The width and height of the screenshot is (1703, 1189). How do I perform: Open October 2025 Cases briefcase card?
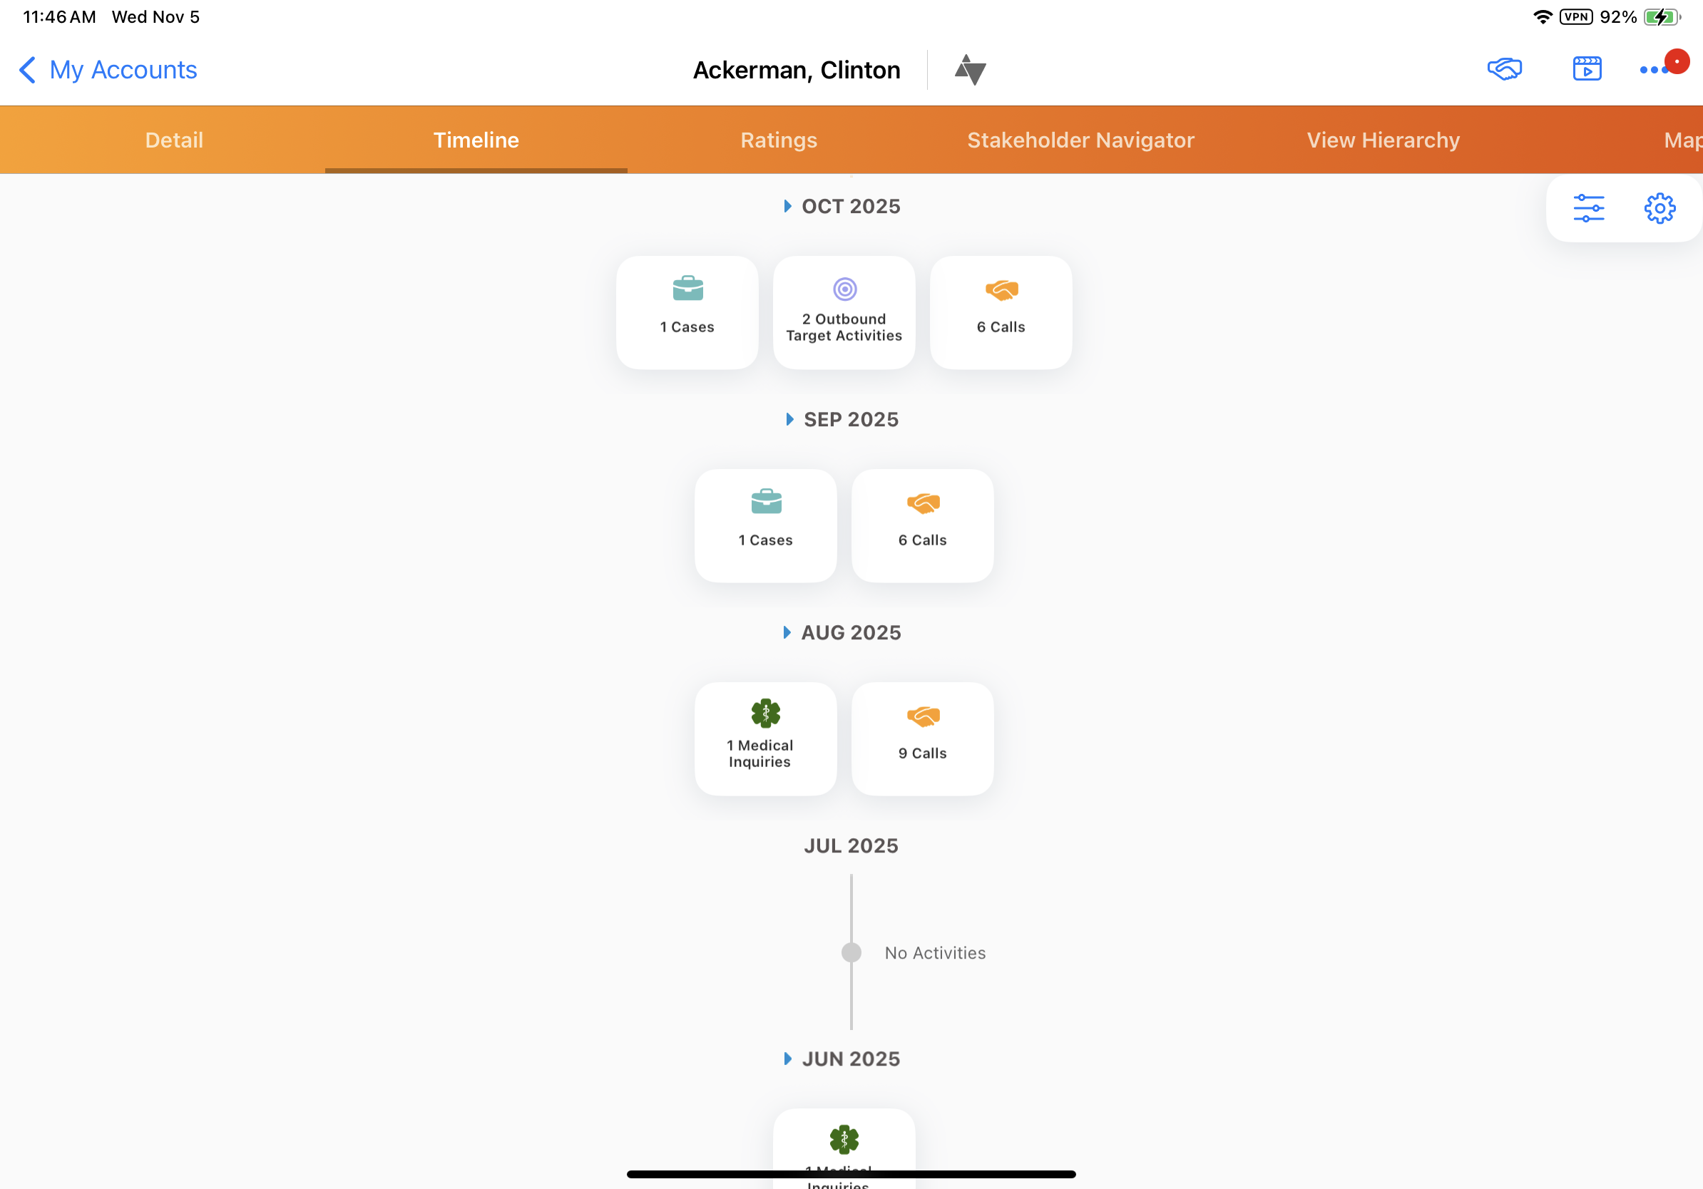[687, 312]
